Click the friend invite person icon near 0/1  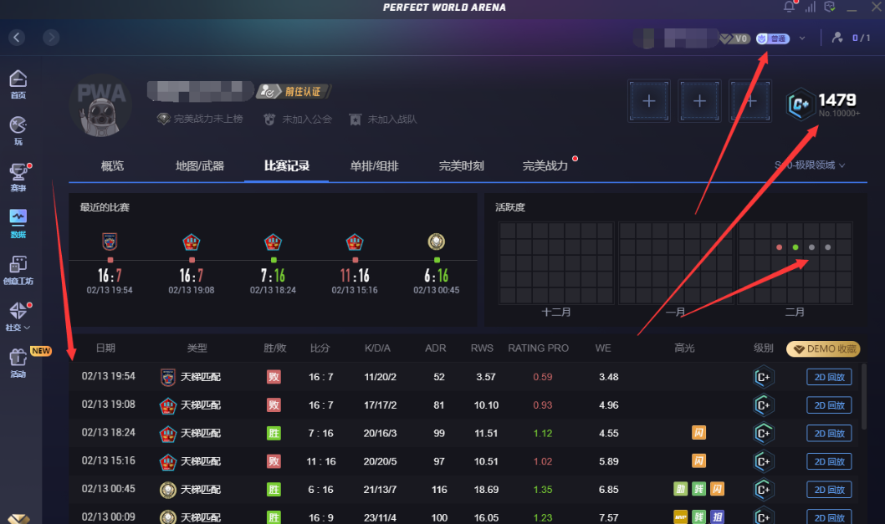[x=837, y=38]
